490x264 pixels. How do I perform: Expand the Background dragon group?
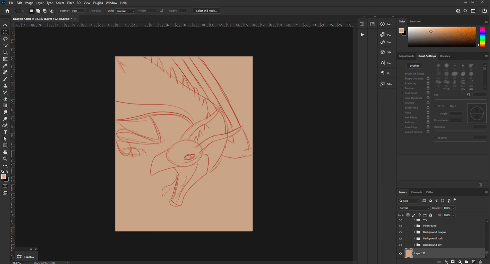[x=414, y=232]
